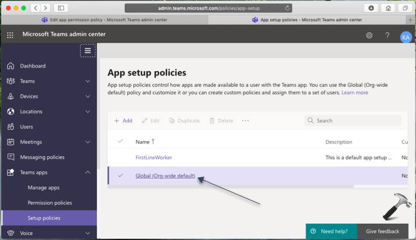Open the app launcher waffle icon

pos(10,35)
